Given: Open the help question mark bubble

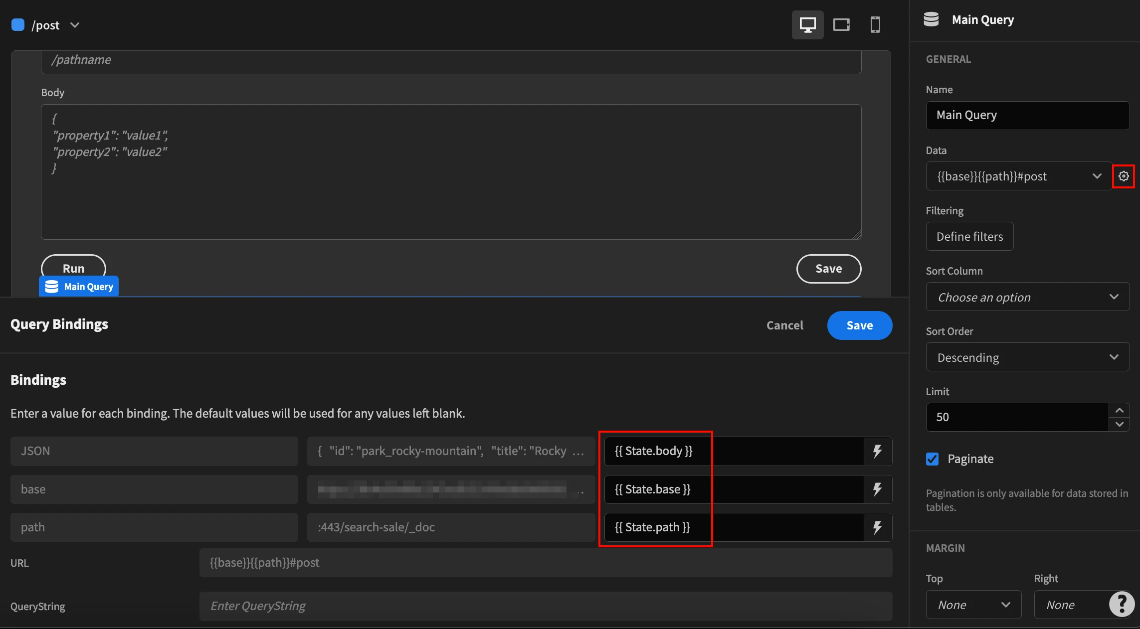Looking at the screenshot, I should coord(1122,604).
